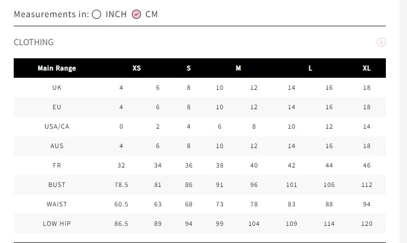Screen dimensions: 407x243
Task: Click the S size column header
Action: click(x=189, y=69)
